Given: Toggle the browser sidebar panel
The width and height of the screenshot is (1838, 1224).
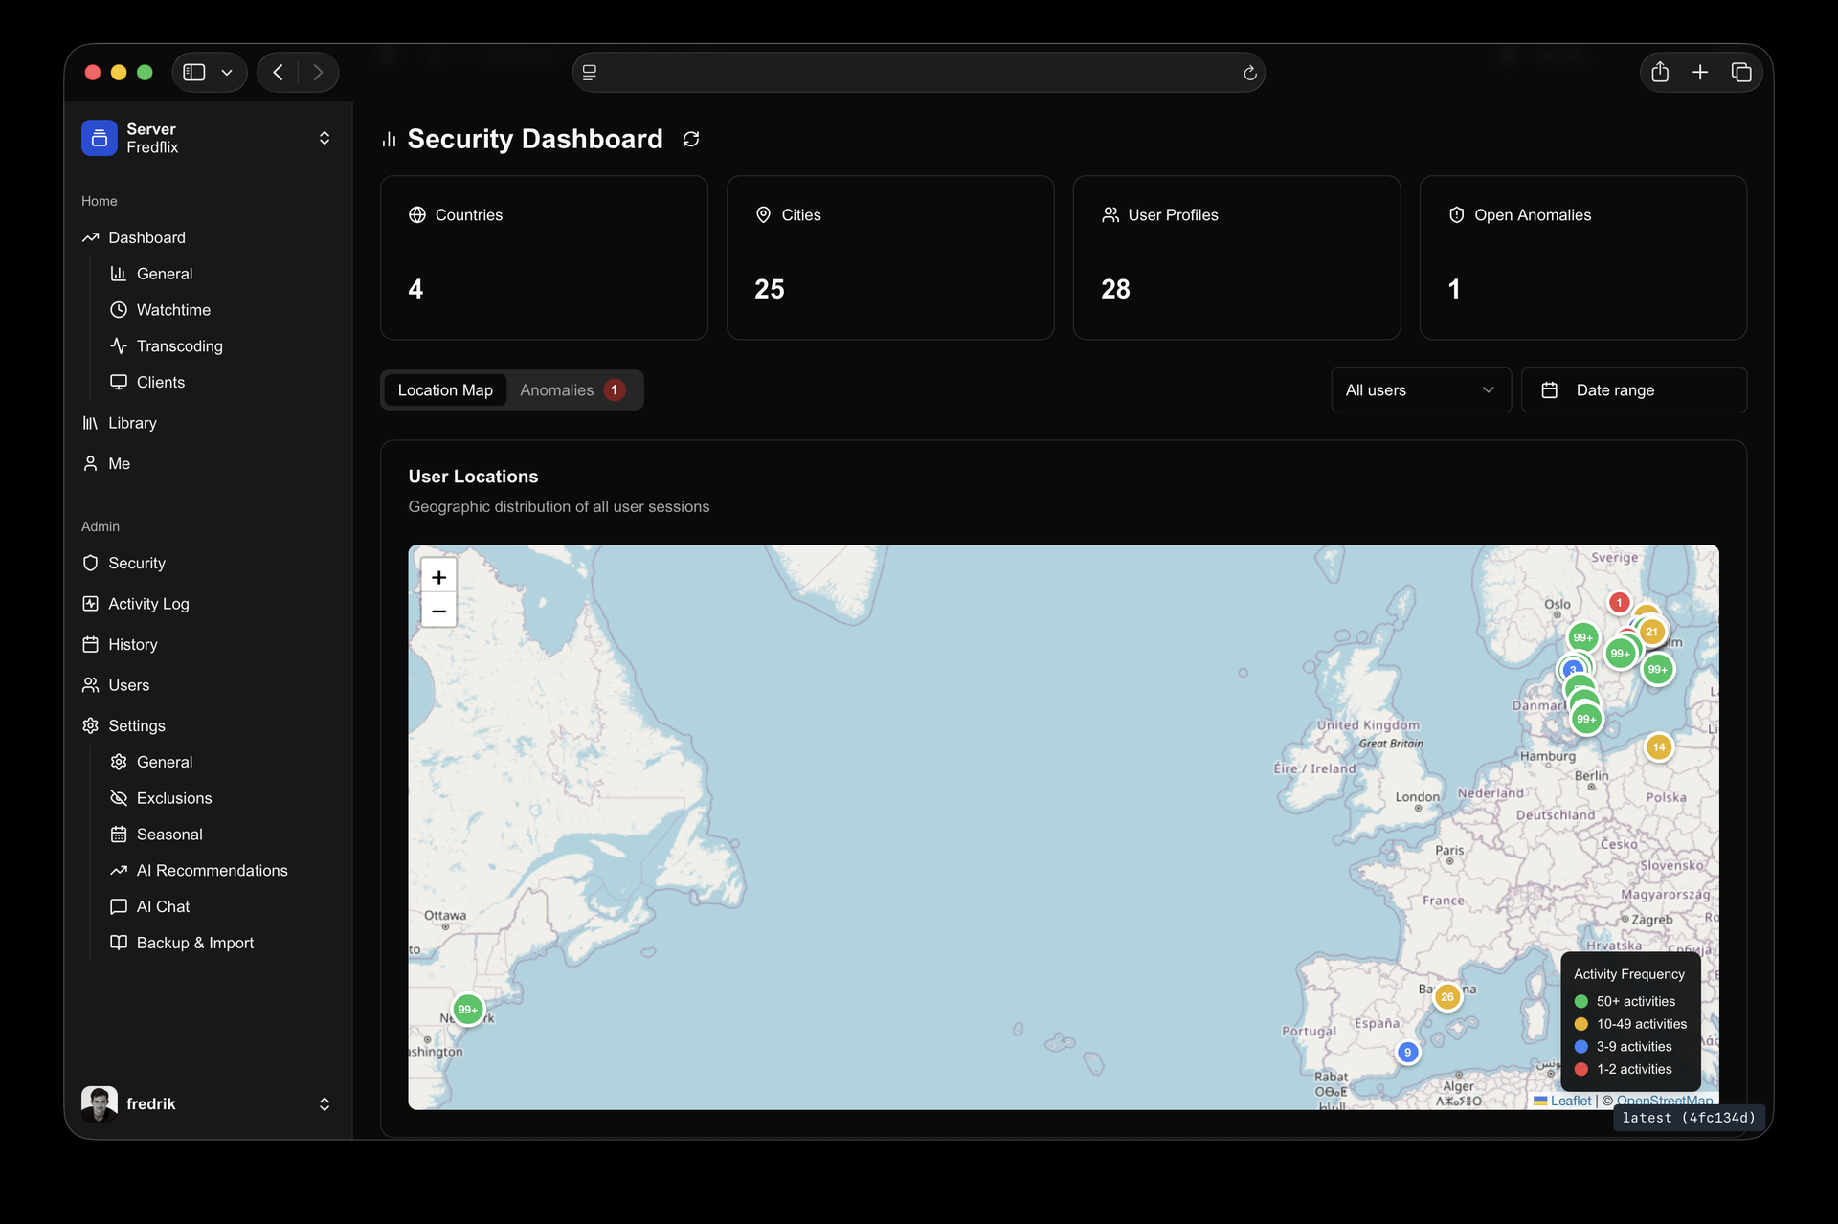Looking at the screenshot, I should tap(194, 73).
